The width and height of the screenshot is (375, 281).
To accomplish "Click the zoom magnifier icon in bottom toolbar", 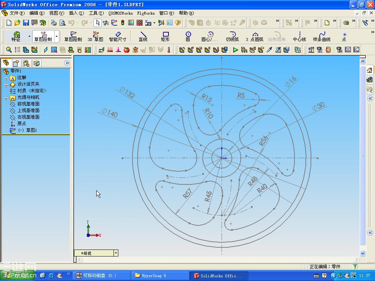I will point(9,50).
